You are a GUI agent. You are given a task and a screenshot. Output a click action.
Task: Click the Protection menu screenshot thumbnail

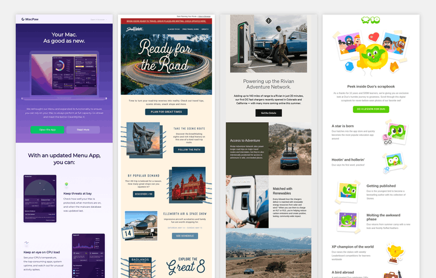pos(40,198)
